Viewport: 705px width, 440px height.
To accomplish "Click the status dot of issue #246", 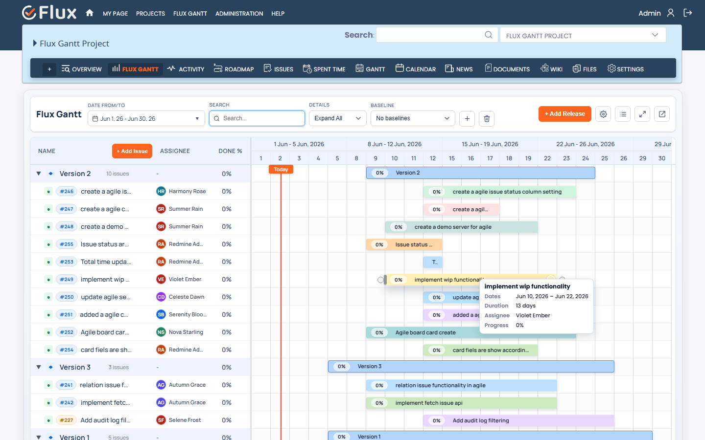I will (48, 192).
